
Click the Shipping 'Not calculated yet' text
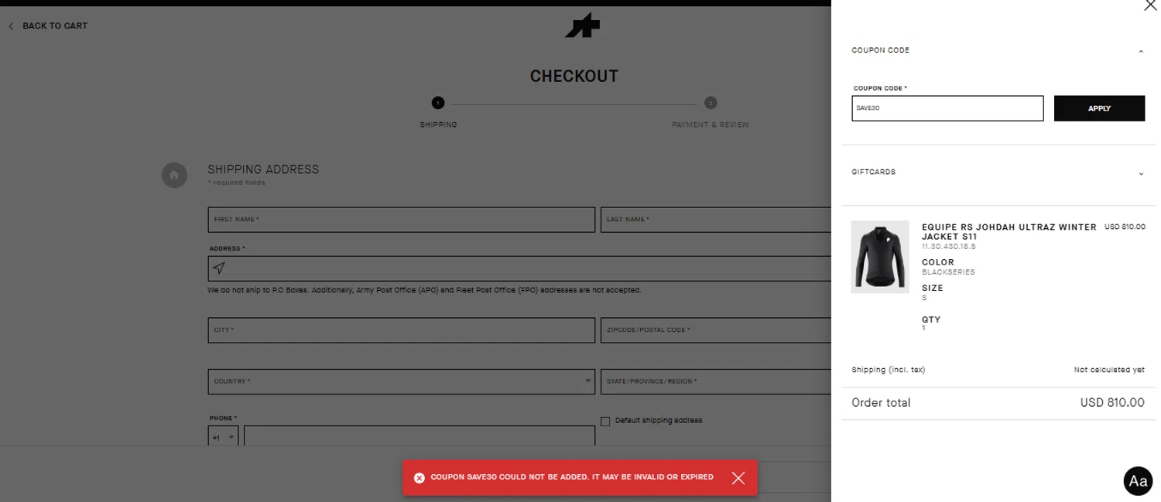1109,370
